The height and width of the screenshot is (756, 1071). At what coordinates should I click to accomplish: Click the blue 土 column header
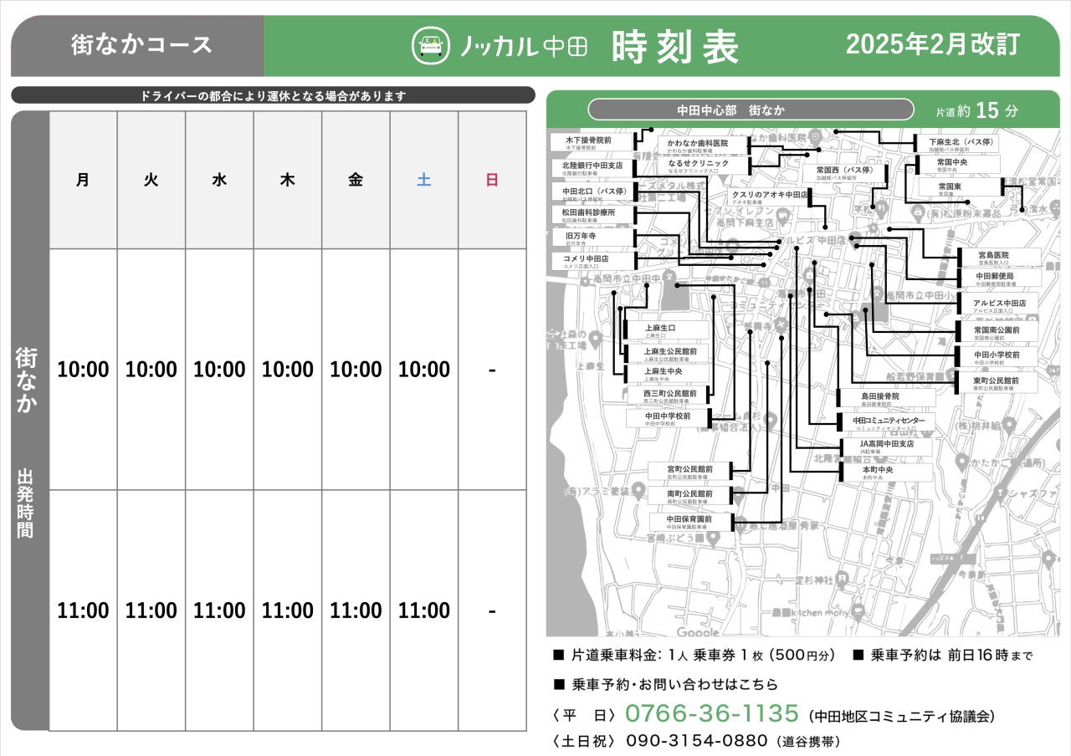click(424, 180)
